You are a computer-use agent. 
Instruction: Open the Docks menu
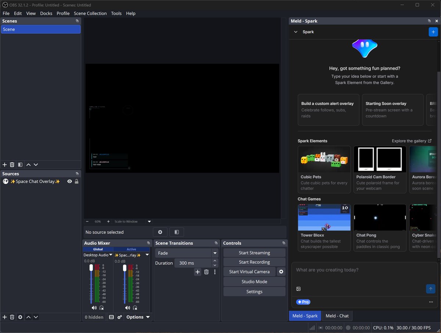click(46, 13)
